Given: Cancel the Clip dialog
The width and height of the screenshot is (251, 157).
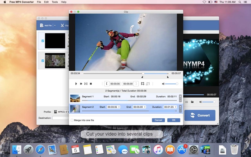Looking at the screenshot, I should (x=158, y=120).
